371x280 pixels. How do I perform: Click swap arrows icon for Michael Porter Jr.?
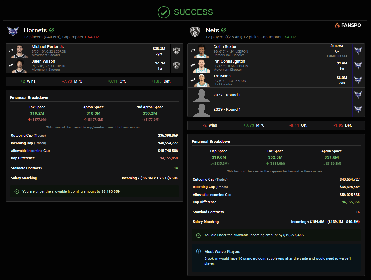click(x=11, y=51)
